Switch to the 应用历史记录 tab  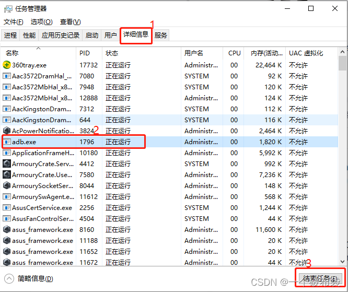61,35
